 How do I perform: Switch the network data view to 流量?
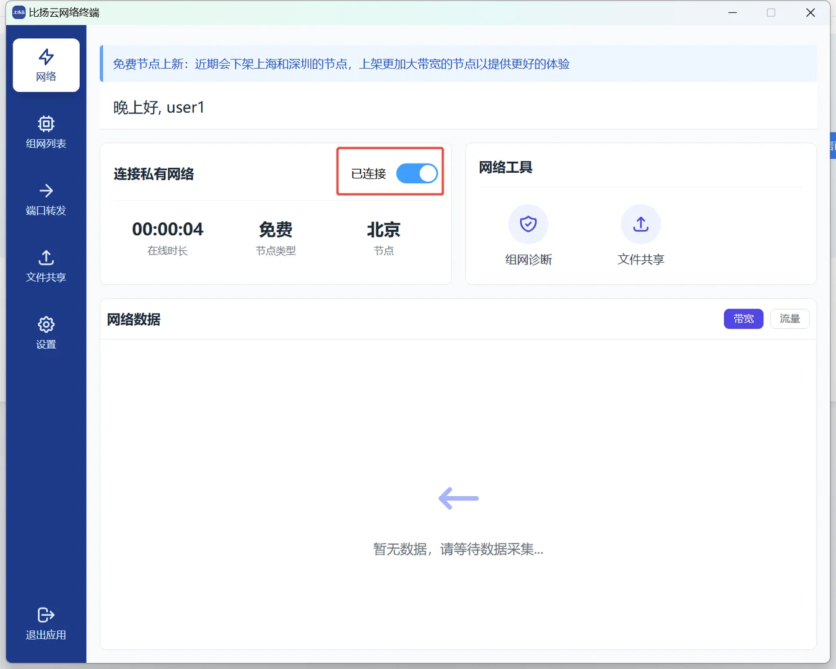pos(790,318)
